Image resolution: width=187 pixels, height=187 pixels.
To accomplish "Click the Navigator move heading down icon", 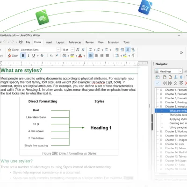I will click(x=181, y=83).
